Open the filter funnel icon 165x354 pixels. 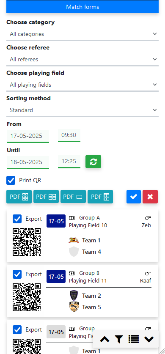[x=119, y=339]
